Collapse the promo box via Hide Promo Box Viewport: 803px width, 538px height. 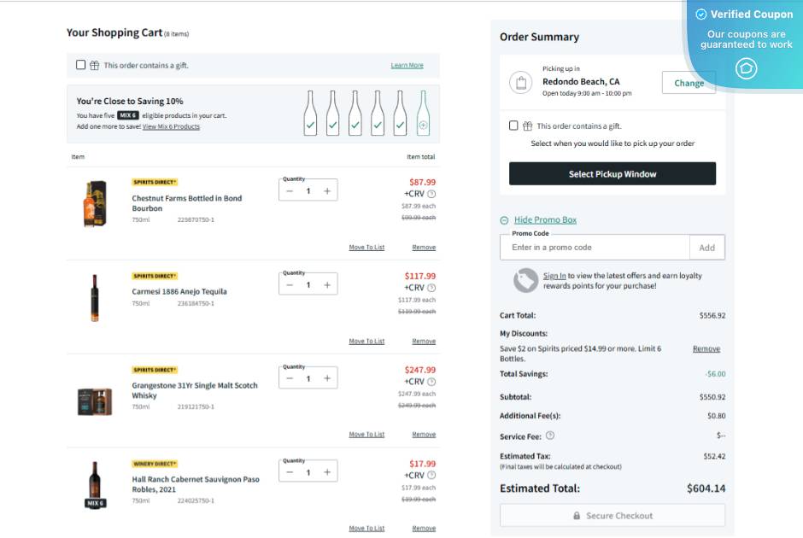[x=545, y=220]
